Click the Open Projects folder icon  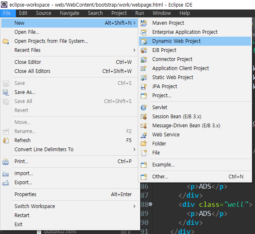[x=6, y=41]
